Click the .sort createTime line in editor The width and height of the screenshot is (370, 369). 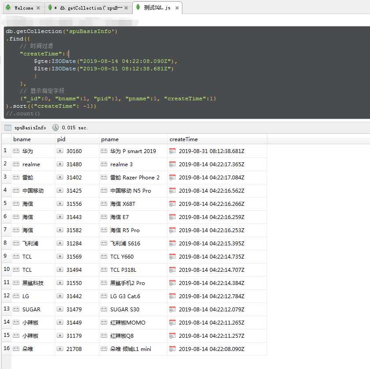[51, 106]
